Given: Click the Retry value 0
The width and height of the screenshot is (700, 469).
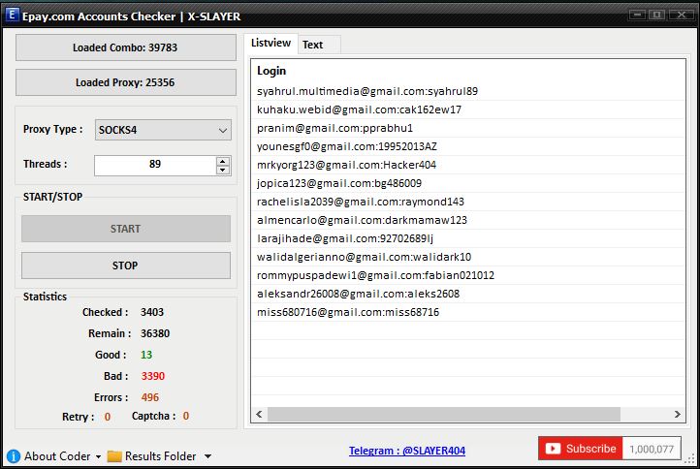Looking at the screenshot, I should (108, 417).
